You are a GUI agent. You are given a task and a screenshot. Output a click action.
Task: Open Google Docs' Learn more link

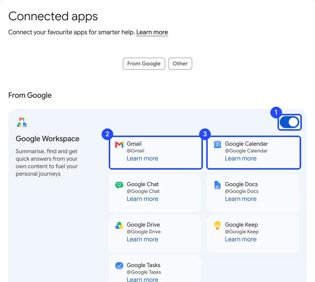tap(241, 199)
